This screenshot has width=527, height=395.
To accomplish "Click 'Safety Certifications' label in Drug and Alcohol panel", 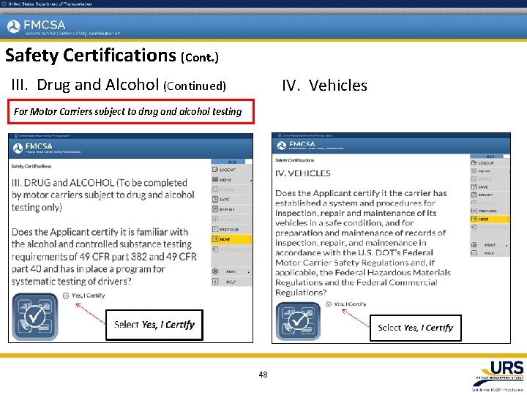I will [x=31, y=166].
